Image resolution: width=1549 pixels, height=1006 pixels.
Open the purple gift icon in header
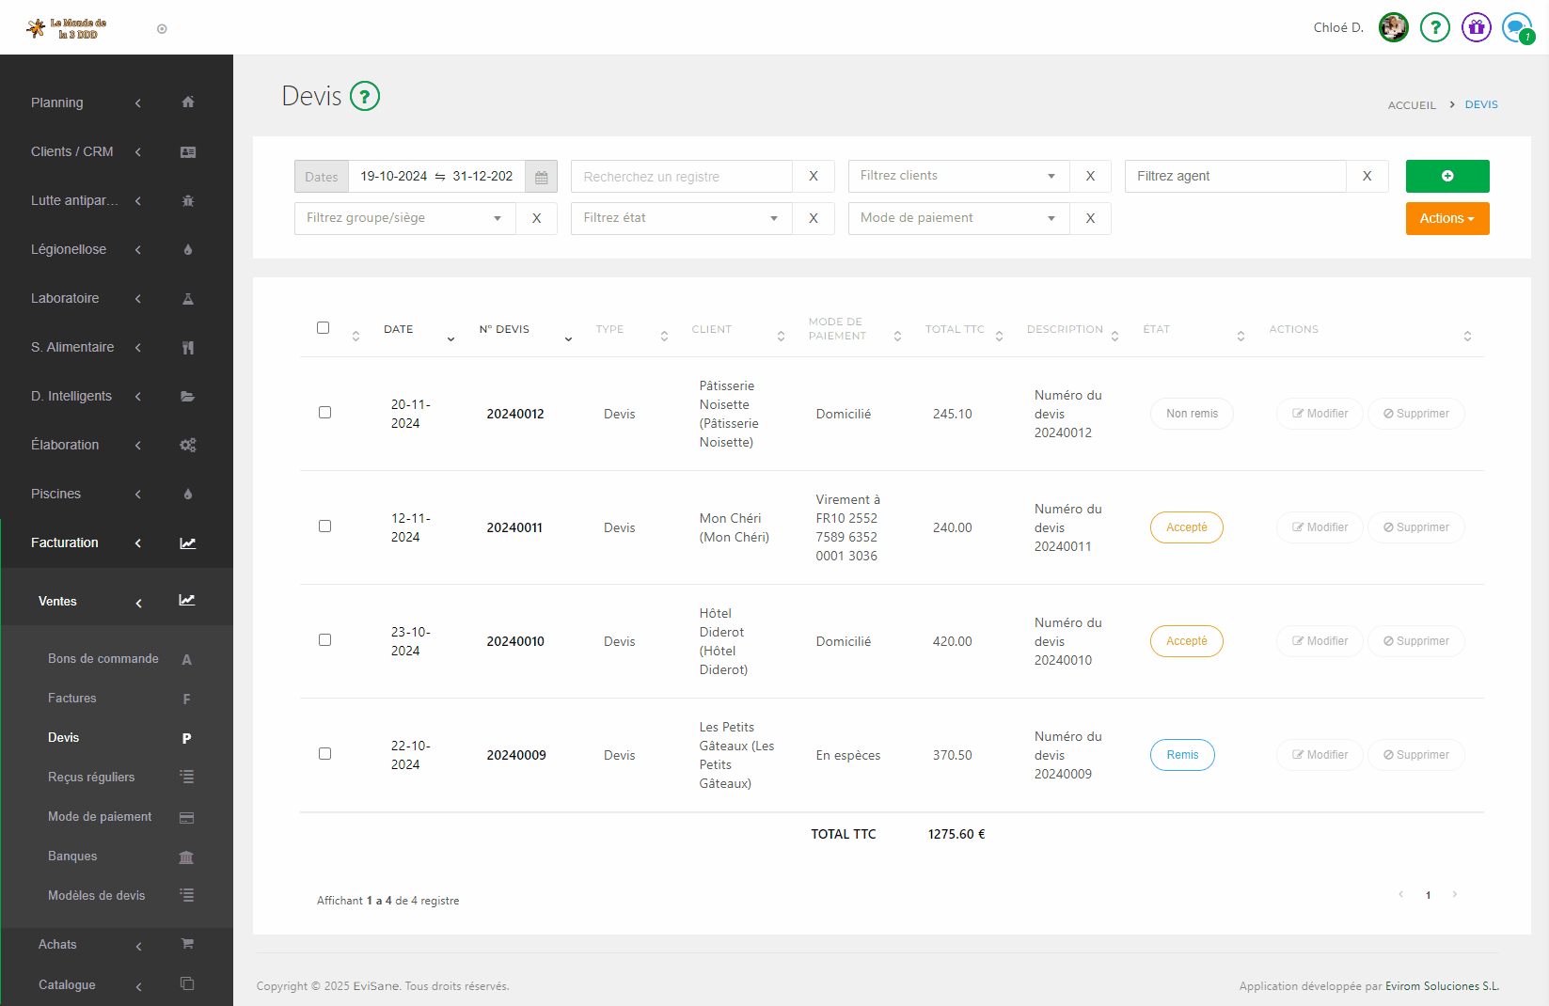click(1477, 27)
